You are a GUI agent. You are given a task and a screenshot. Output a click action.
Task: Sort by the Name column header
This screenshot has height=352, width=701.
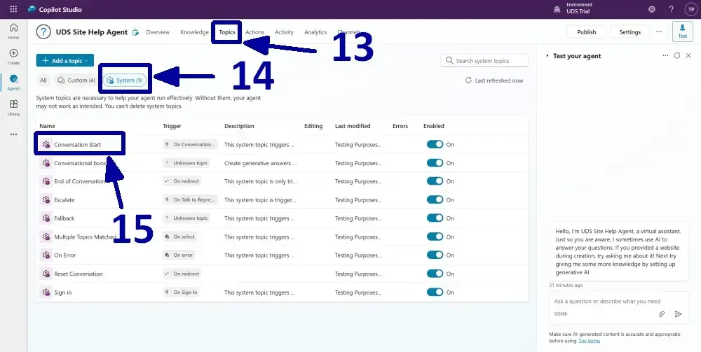47,126
